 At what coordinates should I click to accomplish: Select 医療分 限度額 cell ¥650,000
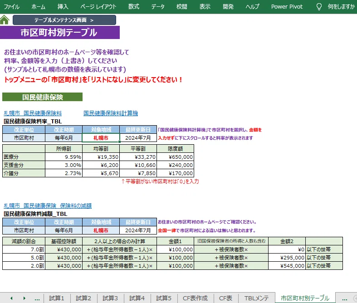[175, 157]
